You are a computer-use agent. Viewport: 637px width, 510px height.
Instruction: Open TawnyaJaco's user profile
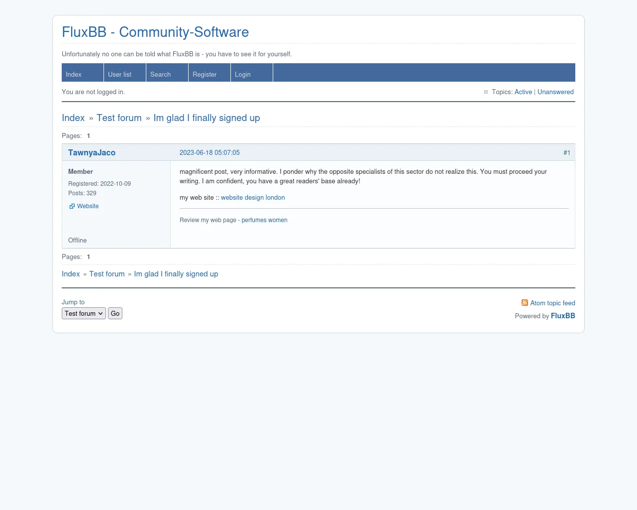[x=92, y=153]
